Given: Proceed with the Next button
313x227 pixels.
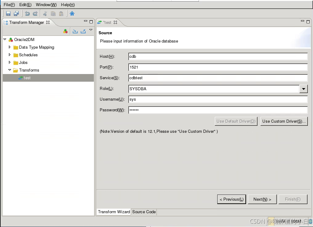Looking at the screenshot, I should (262, 199).
